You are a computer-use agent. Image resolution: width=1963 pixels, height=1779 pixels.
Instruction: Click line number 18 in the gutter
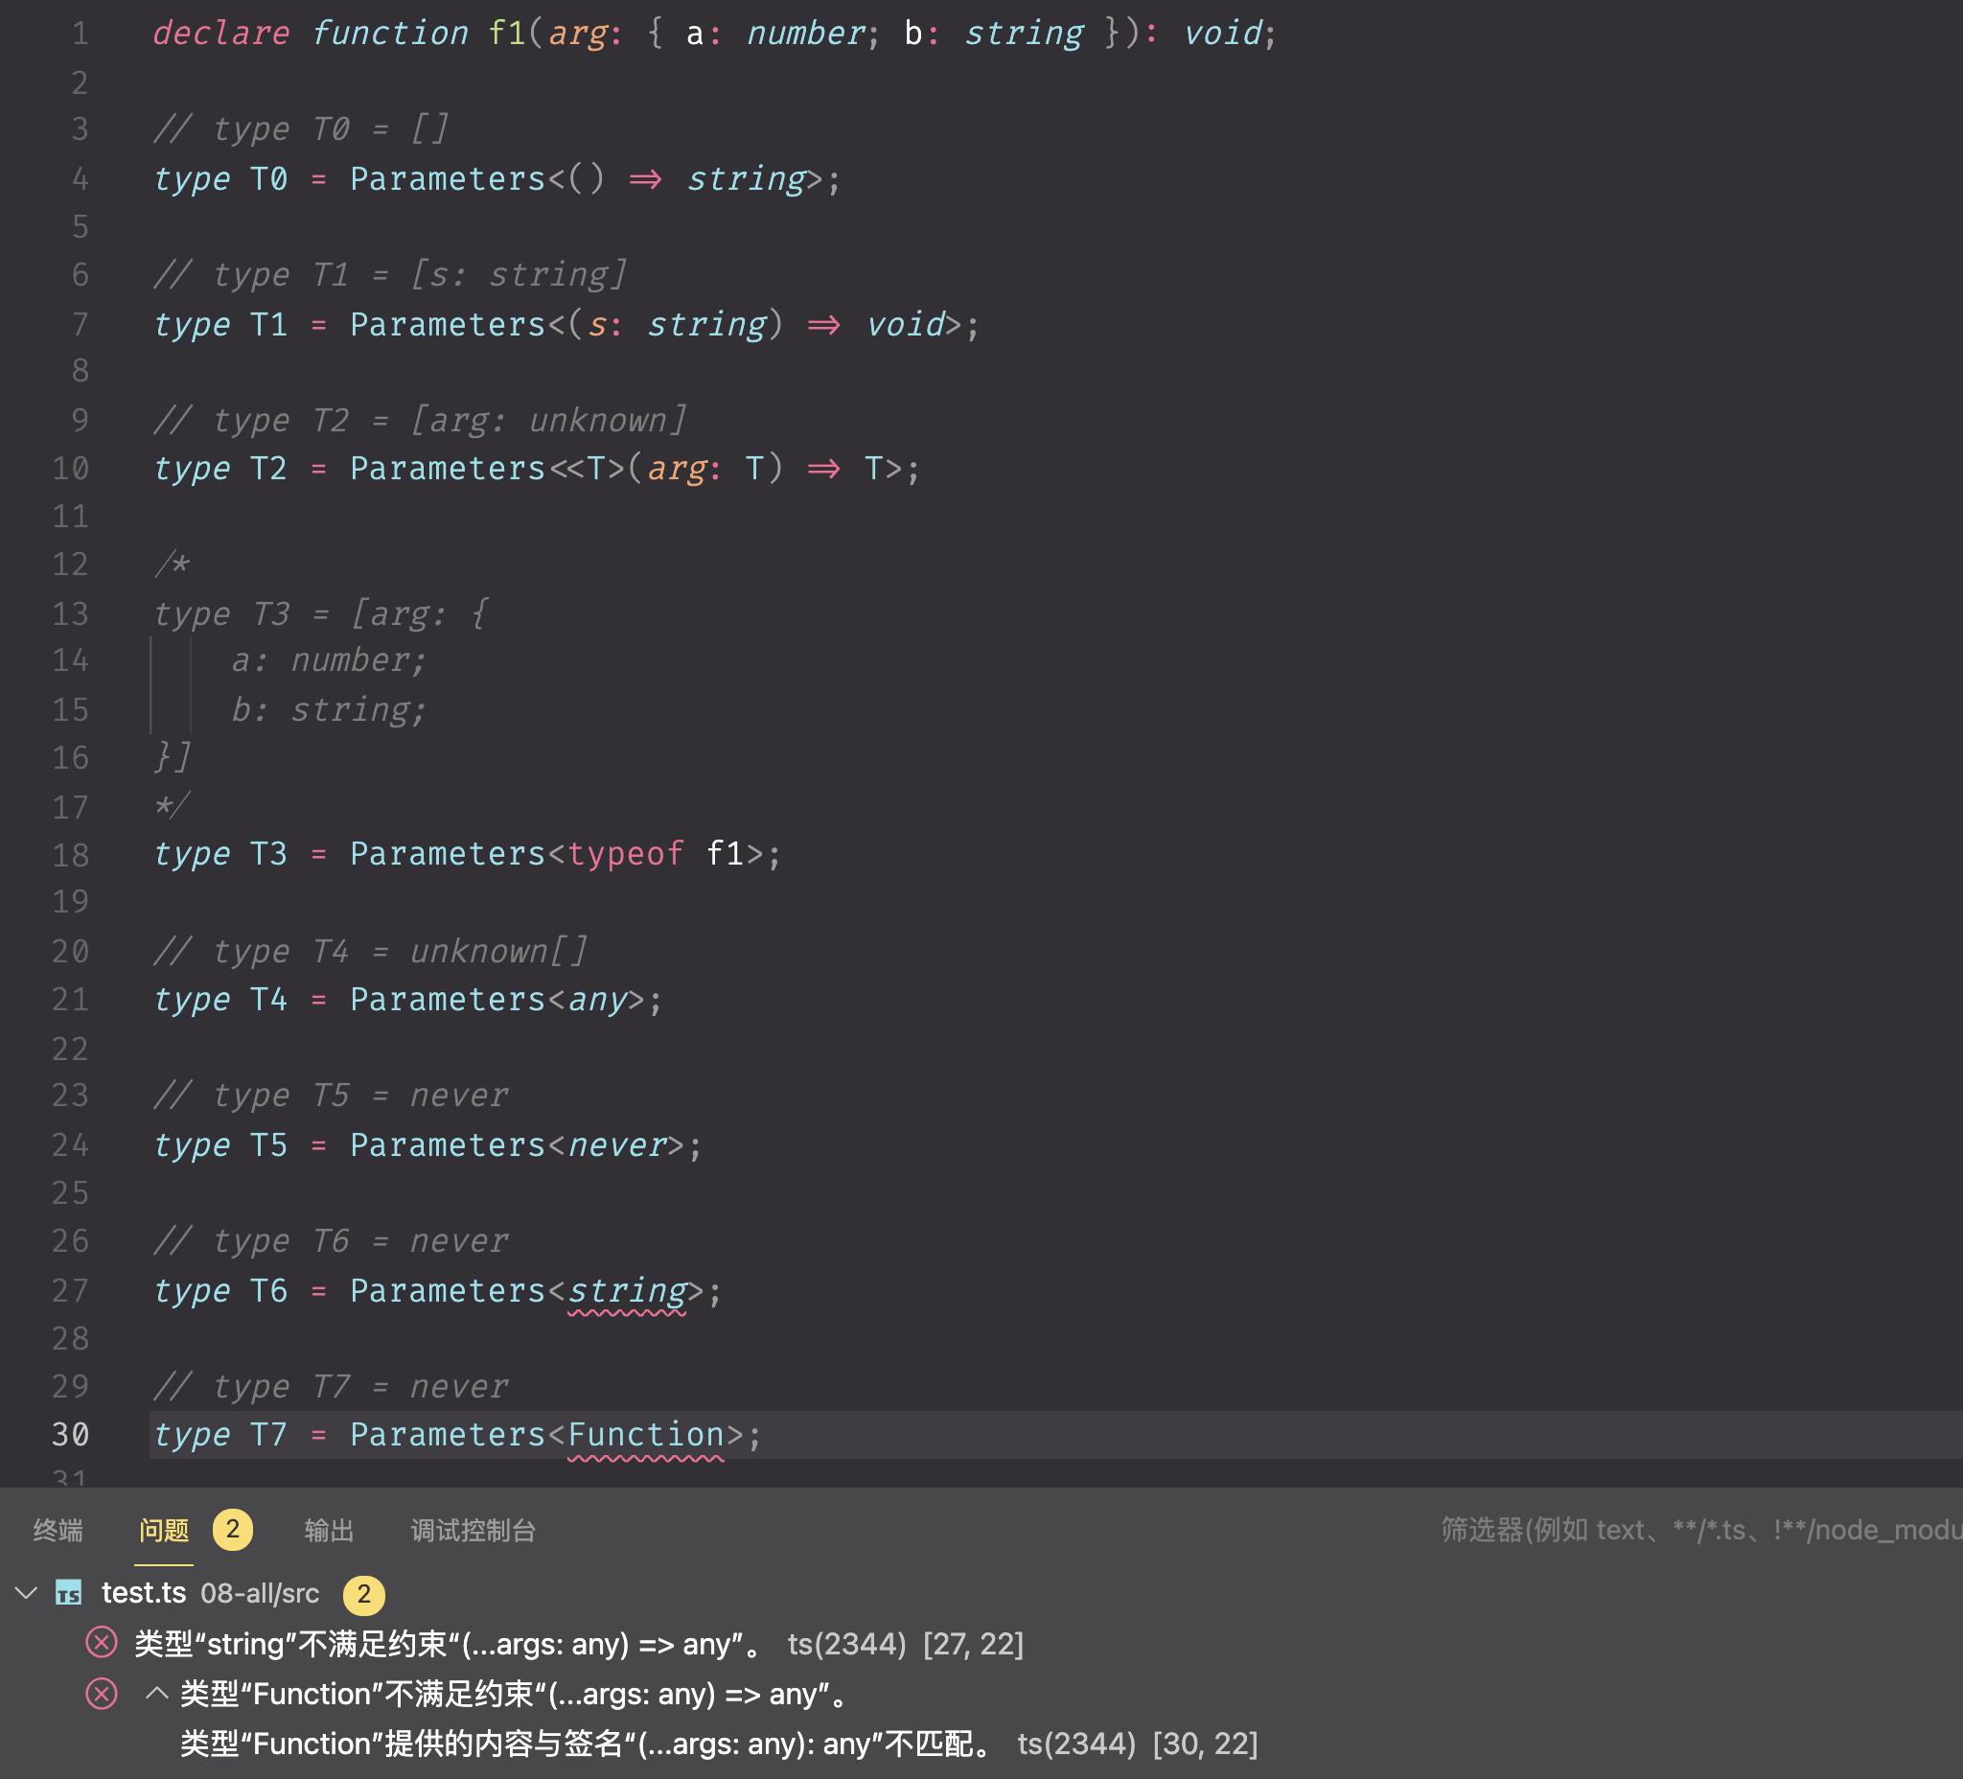tap(70, 855)
